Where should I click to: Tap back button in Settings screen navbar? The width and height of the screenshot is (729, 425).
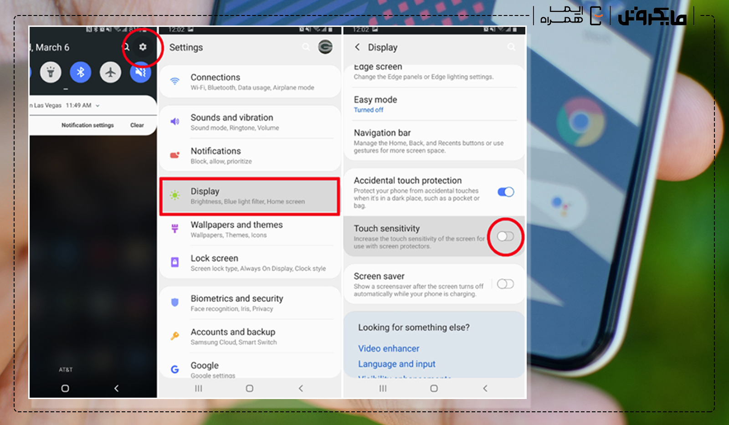click(301, 389)
